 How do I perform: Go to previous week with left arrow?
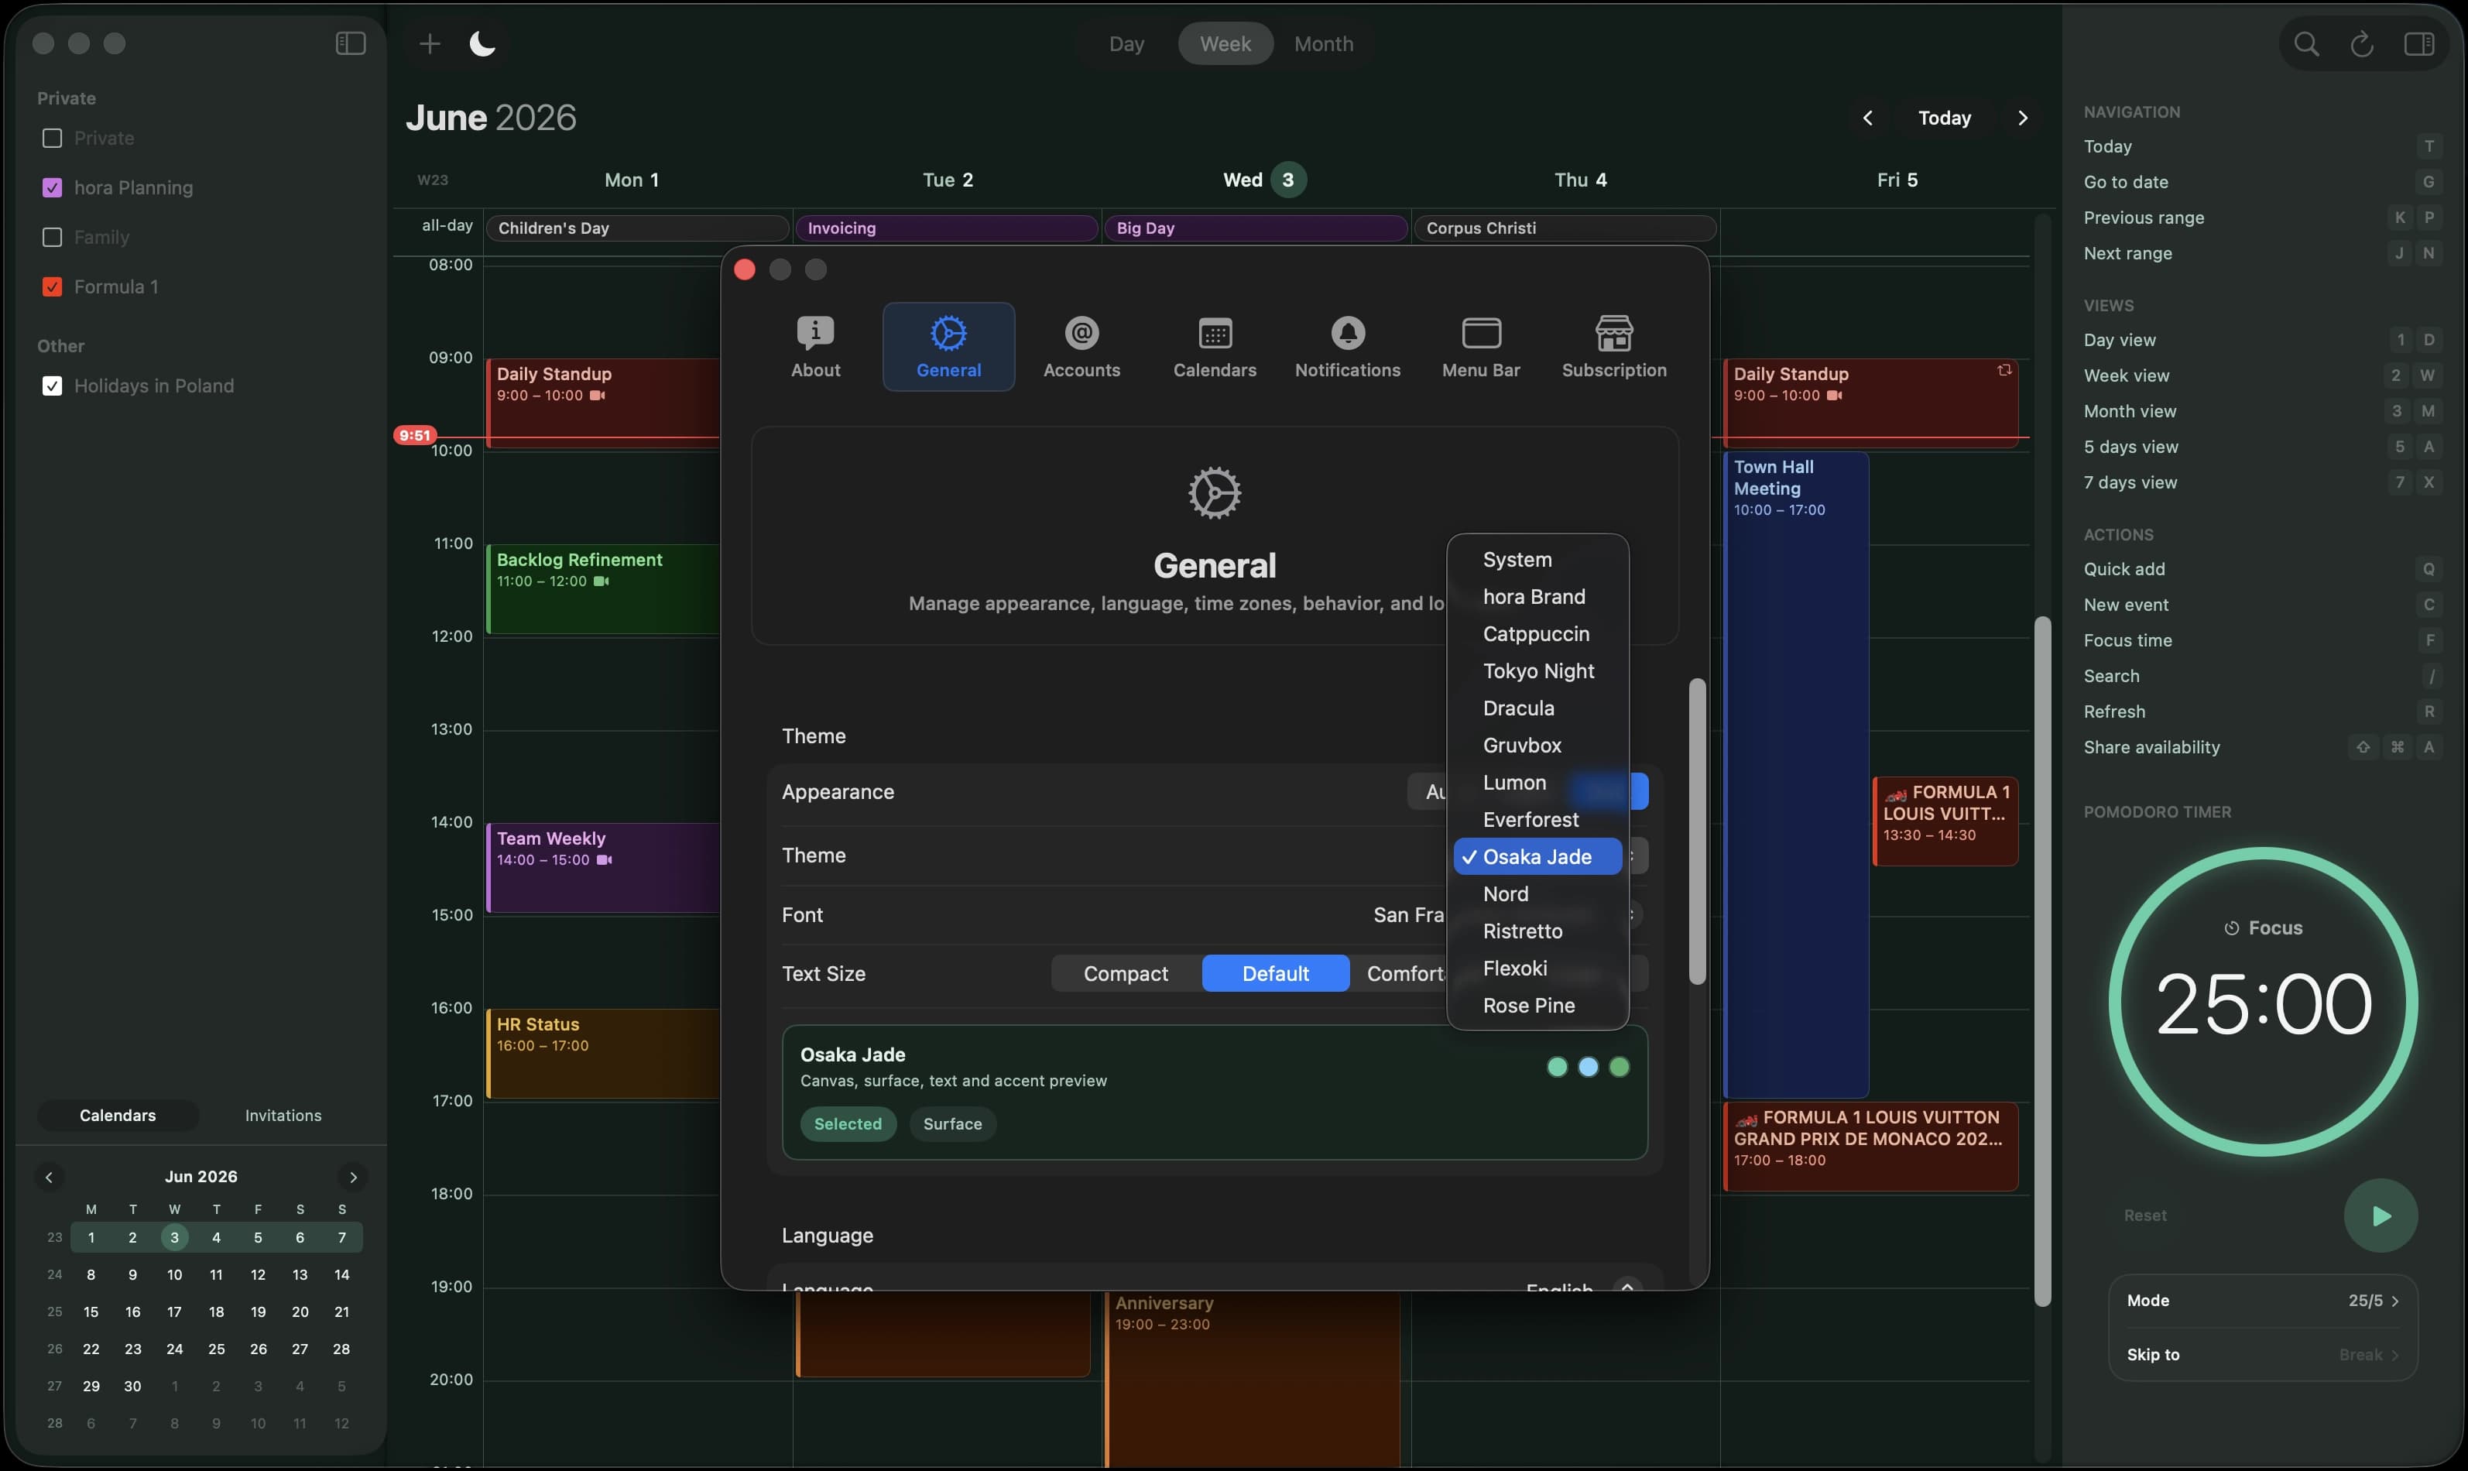tap(1867, 118)
